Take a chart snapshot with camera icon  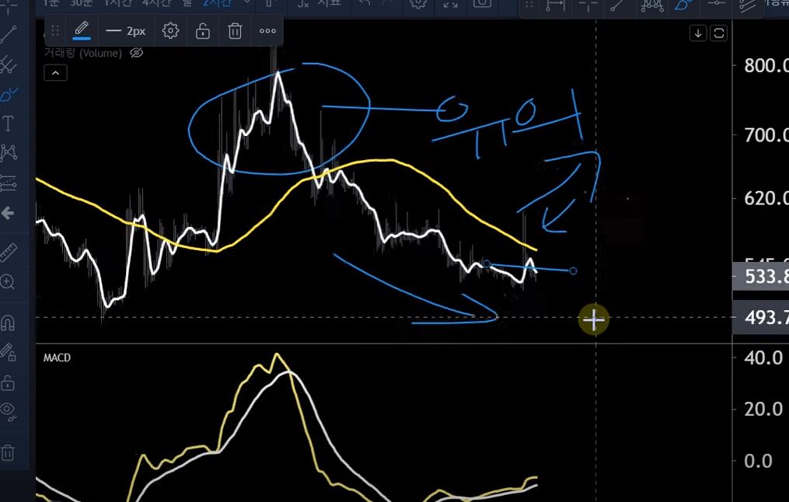(x=482, y=4)
